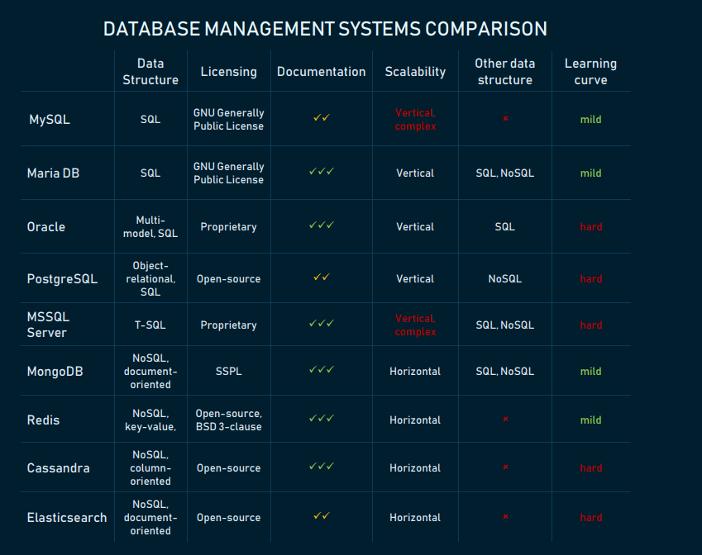Select Oracle's 'Multi-model, SQL' cell
Screen dimensions: 702x555
pyautogui.click(x=150, y=227)
